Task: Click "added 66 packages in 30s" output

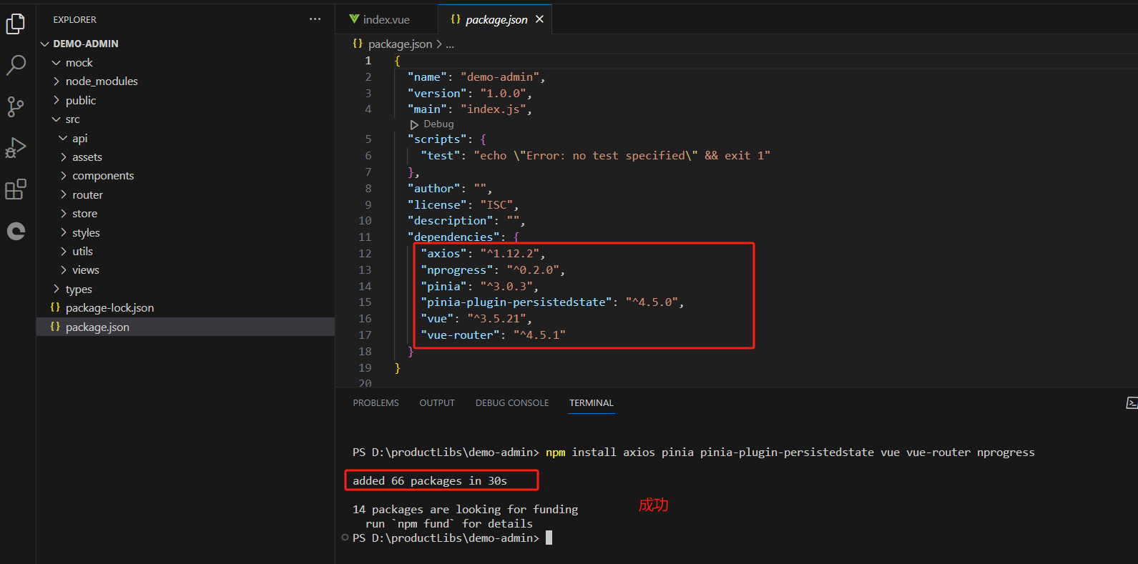Action: [x=430, y=481]
